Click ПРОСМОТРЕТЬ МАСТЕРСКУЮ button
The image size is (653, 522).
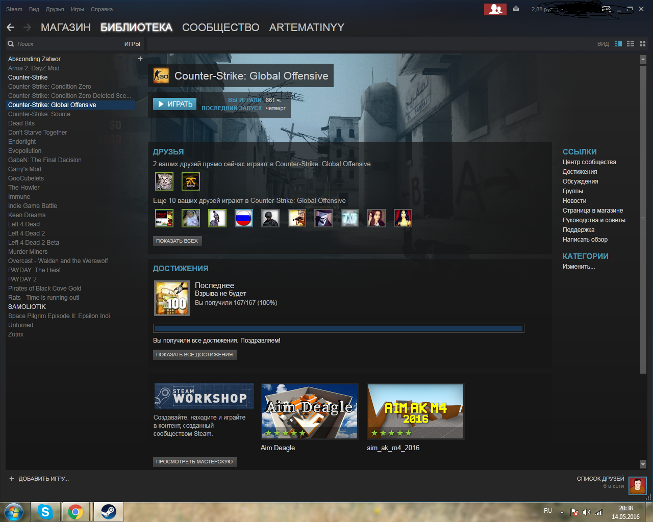(194, 461)
